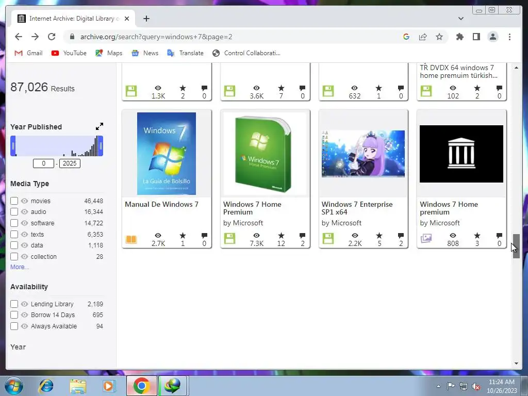Select the Internet Archive tab
Viewport: 528px width, 396px height.
coord(73,19)
